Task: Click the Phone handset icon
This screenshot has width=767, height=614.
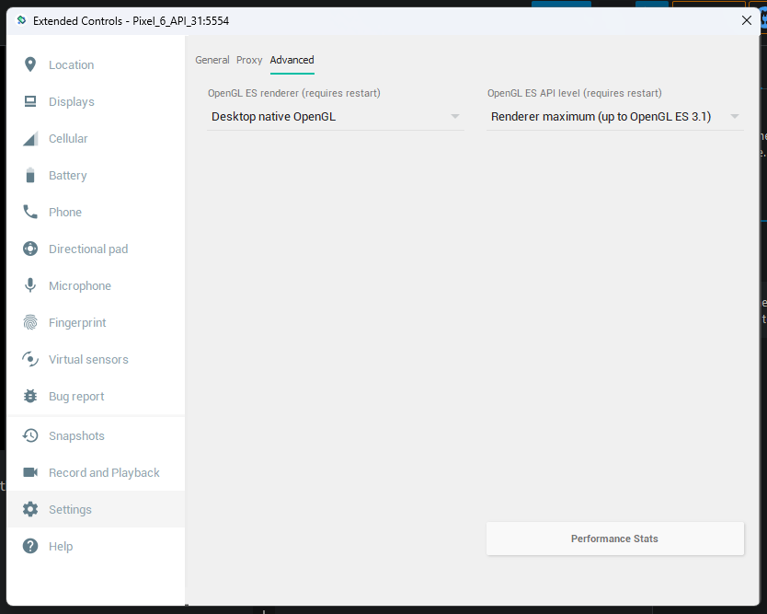Action: click(x=30, y=212)
